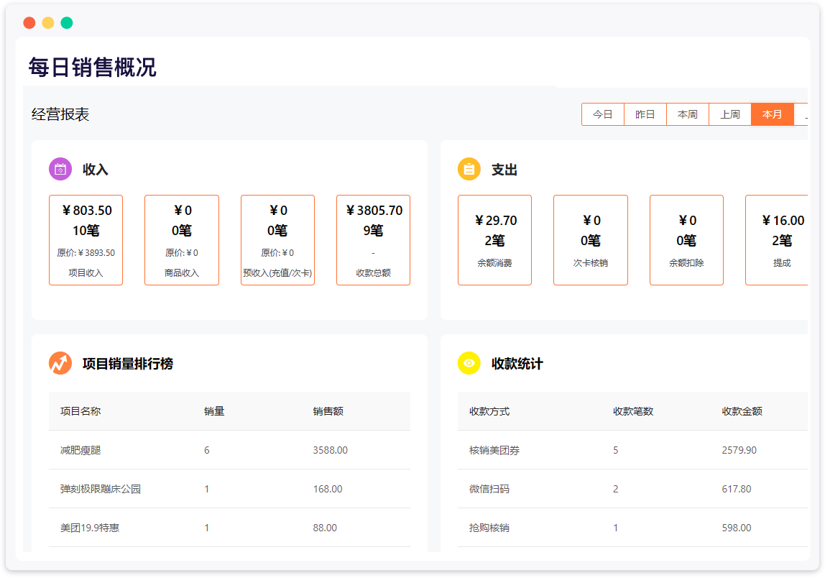Click the yellow minimize window dot
The height and width of the screenshot is (578, 825).
point(48,22)
